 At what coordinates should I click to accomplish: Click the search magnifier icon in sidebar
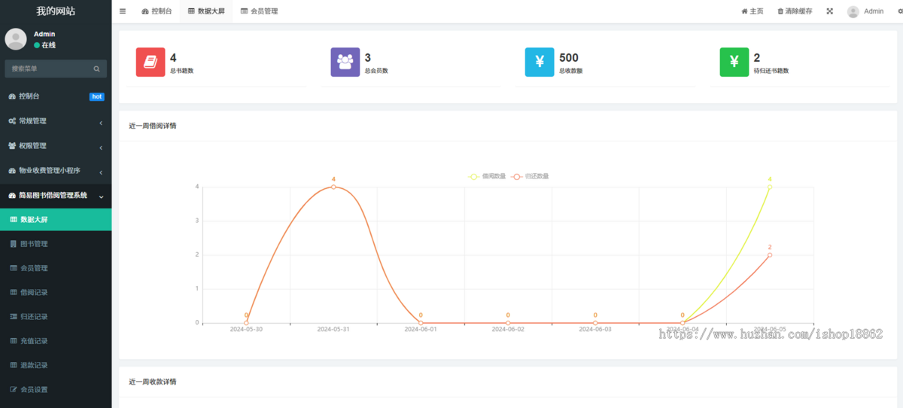pyautogui.click(x=96, y=69)
